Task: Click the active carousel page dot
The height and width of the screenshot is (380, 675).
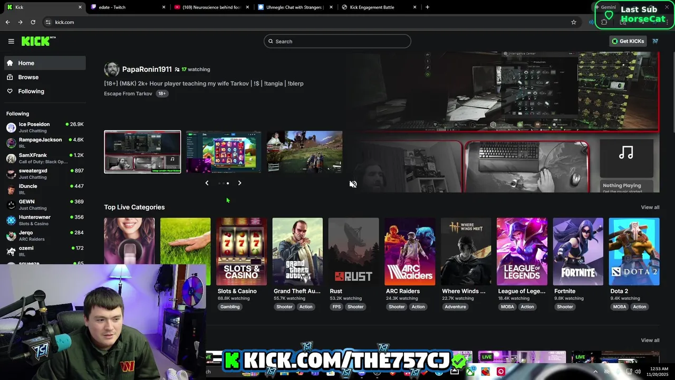Action: [228, 183]
